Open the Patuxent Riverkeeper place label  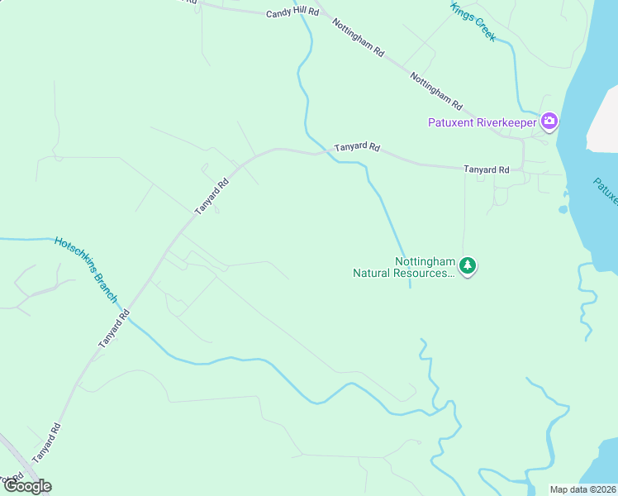click(x=482, y=122)
